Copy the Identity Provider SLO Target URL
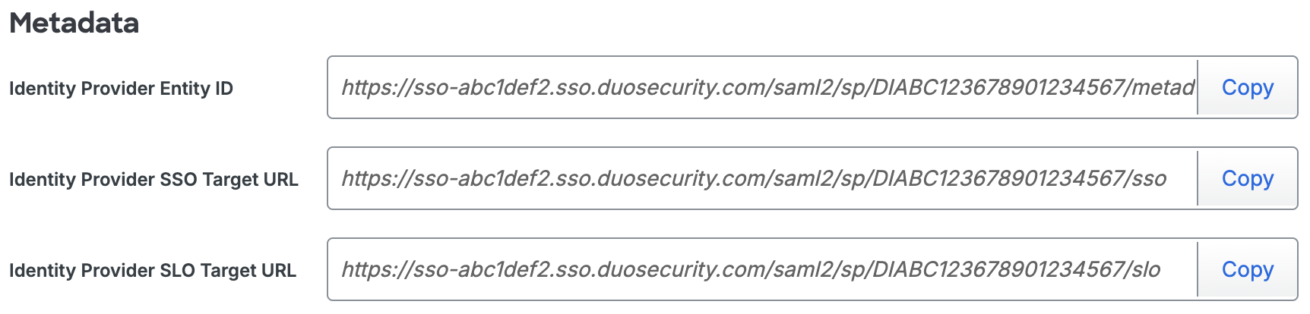The image size is (1310, 314). [x=1247, y=269]
